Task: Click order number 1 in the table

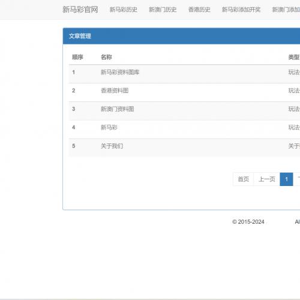Action: point(74,72)
